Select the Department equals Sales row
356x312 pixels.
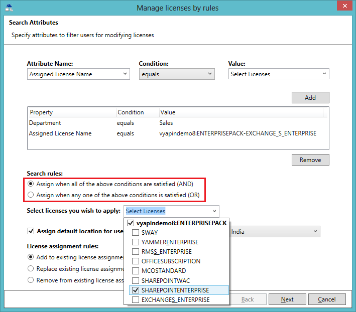178,123
